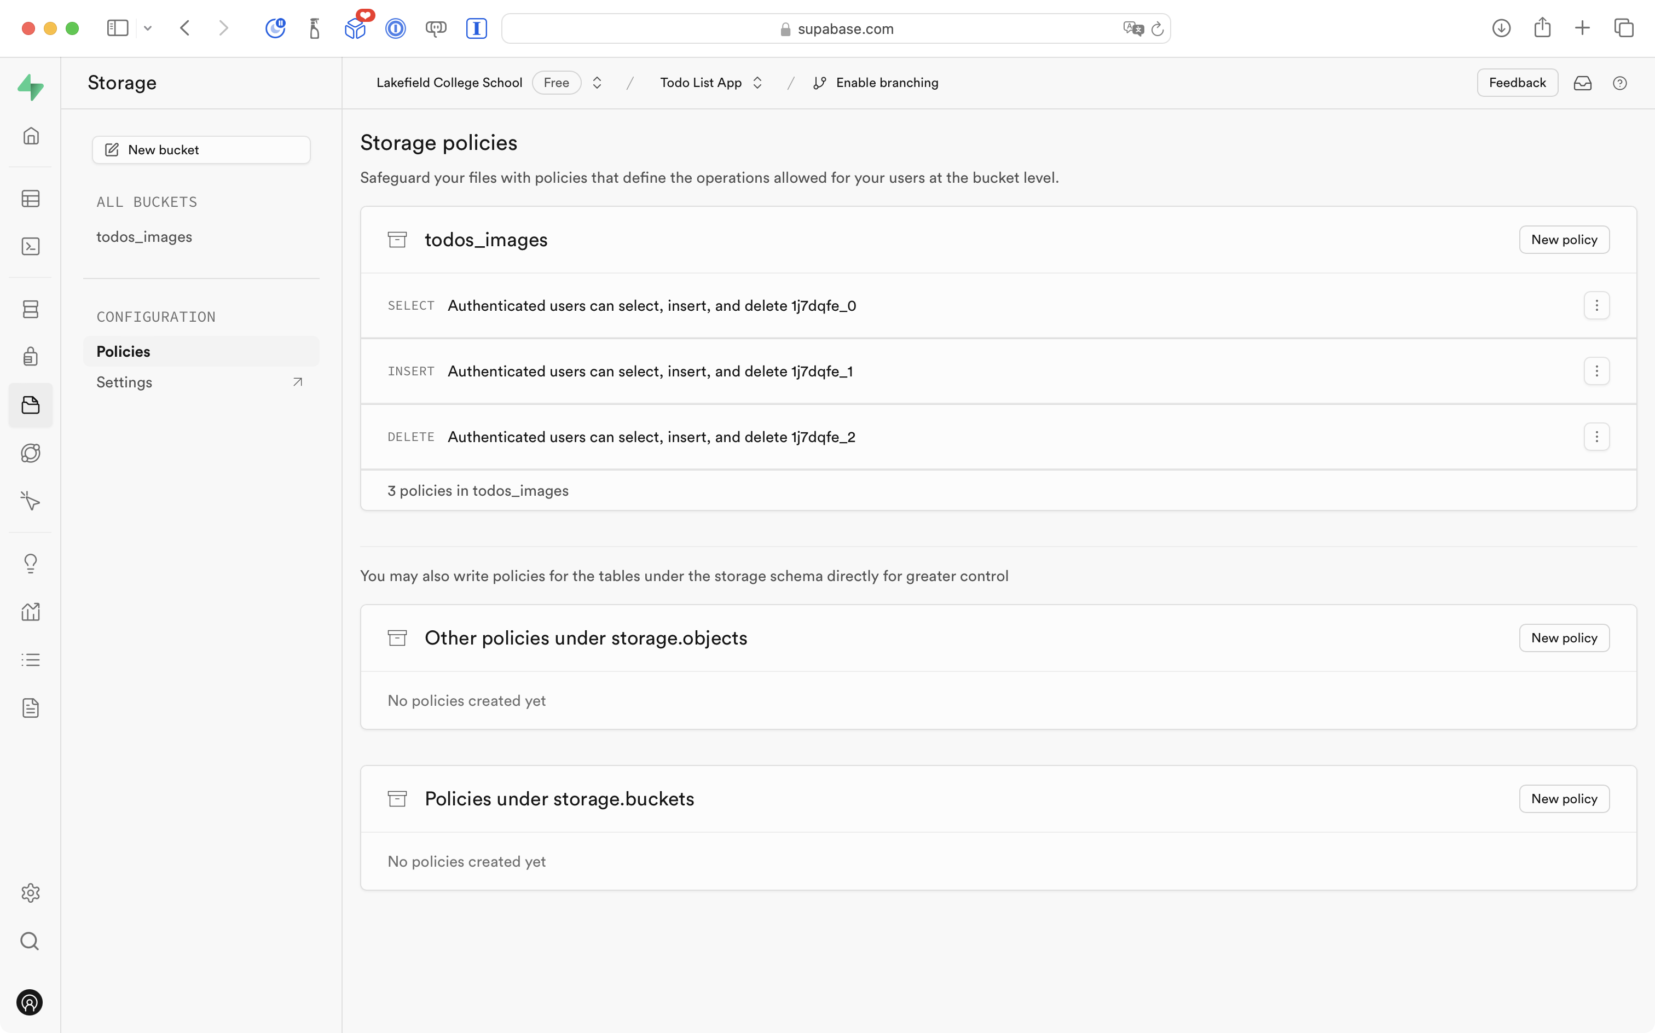Open the Logs list icon
The width and height of the screenshot is (1655, 1033).
coord(31,660)
